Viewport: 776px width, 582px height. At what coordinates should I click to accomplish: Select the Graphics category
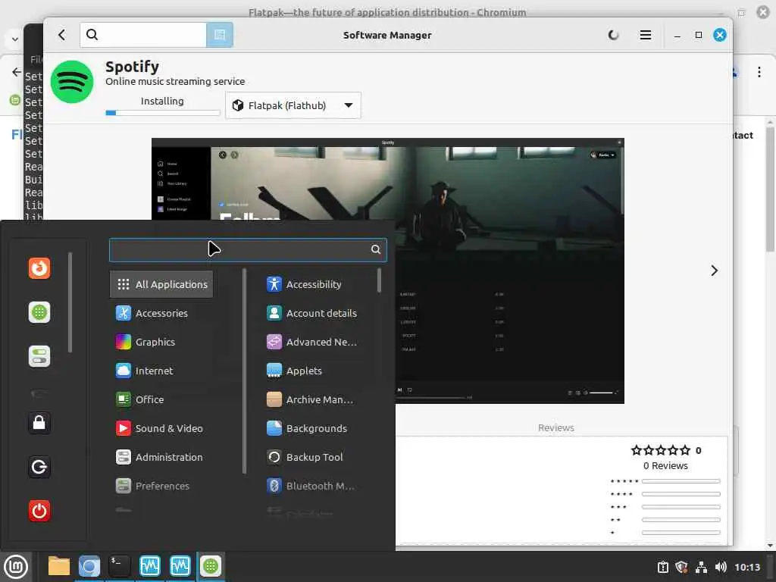[x=161, y=342]
